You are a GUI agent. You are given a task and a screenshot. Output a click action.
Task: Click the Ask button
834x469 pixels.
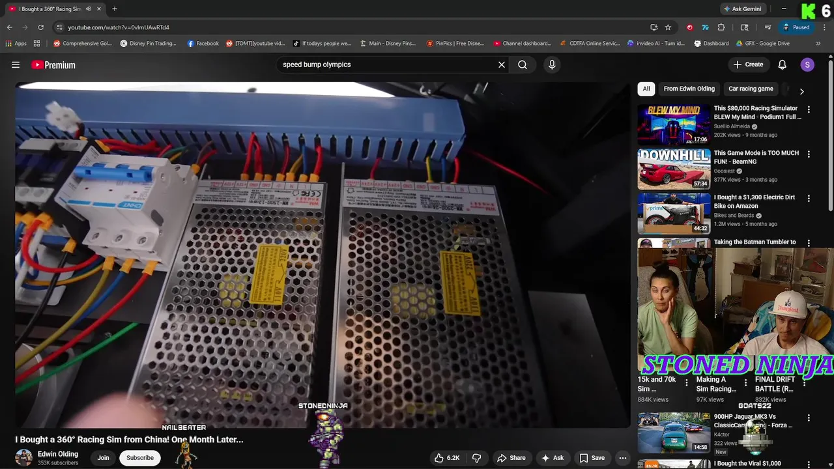(552, 458)
